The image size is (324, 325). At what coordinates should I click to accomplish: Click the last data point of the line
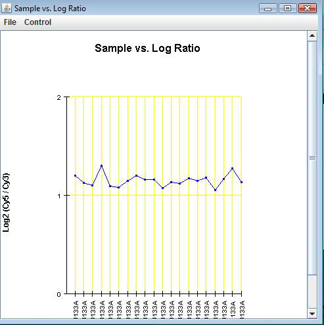pos(241,182)
